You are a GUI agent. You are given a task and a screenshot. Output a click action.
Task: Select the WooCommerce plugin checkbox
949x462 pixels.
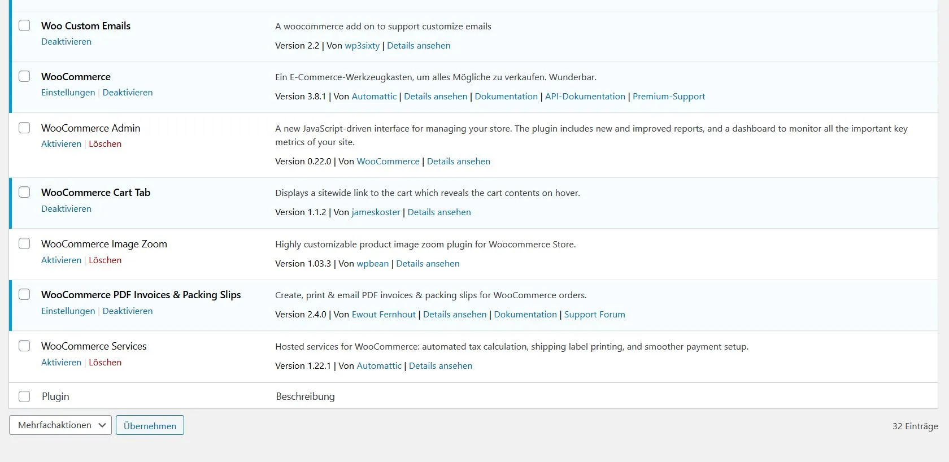[24, 76]
